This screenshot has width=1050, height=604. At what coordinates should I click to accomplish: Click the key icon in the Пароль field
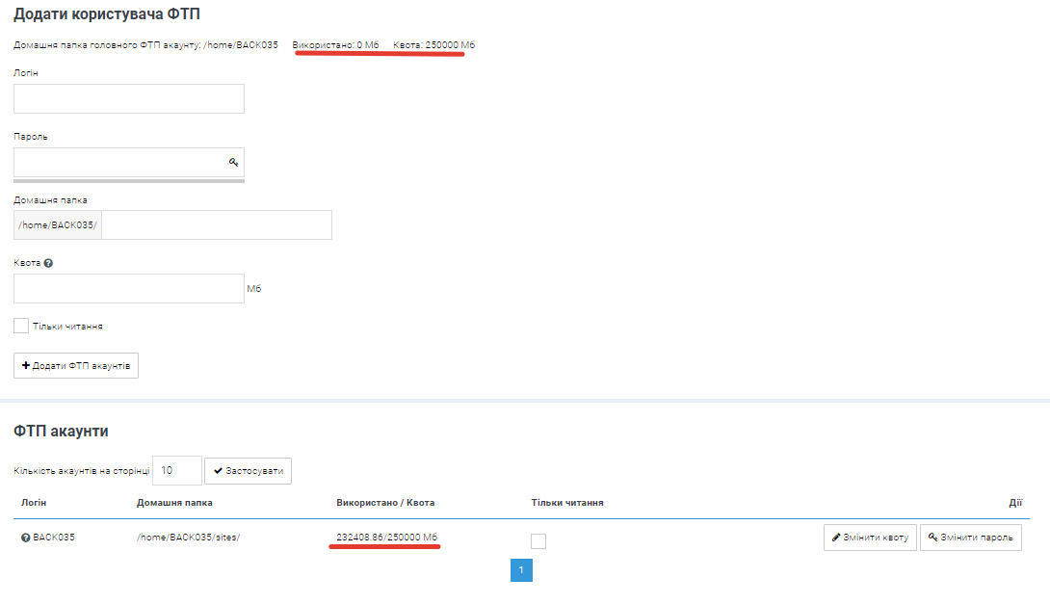(x=233, y=162)
